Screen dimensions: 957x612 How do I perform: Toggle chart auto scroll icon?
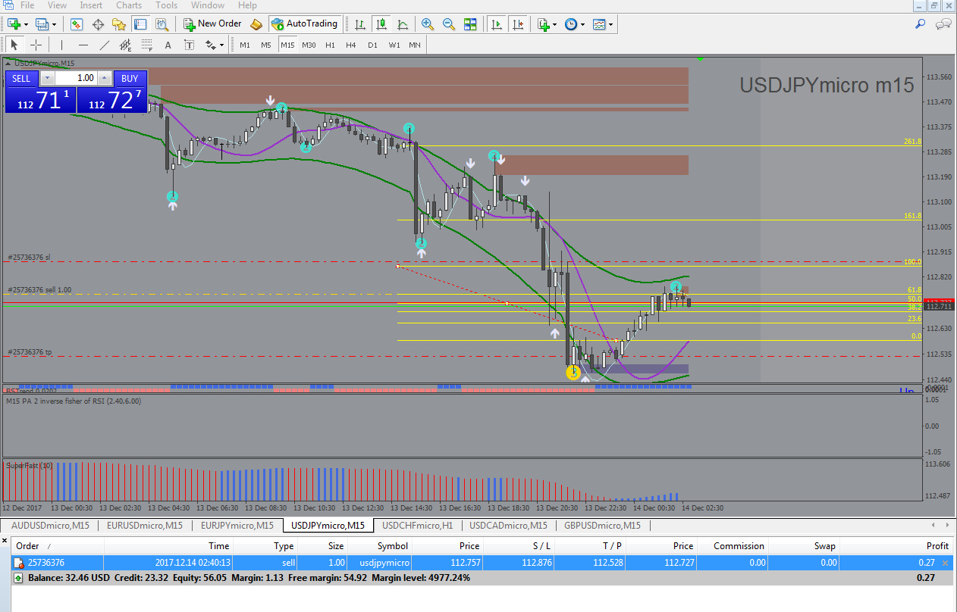point(497,24)
